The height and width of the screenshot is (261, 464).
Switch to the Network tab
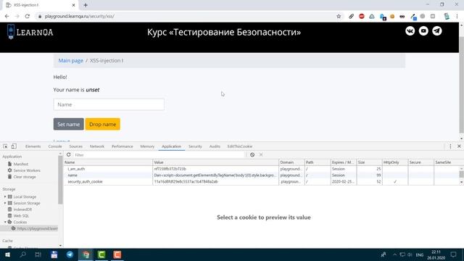[x=96, y=146]
